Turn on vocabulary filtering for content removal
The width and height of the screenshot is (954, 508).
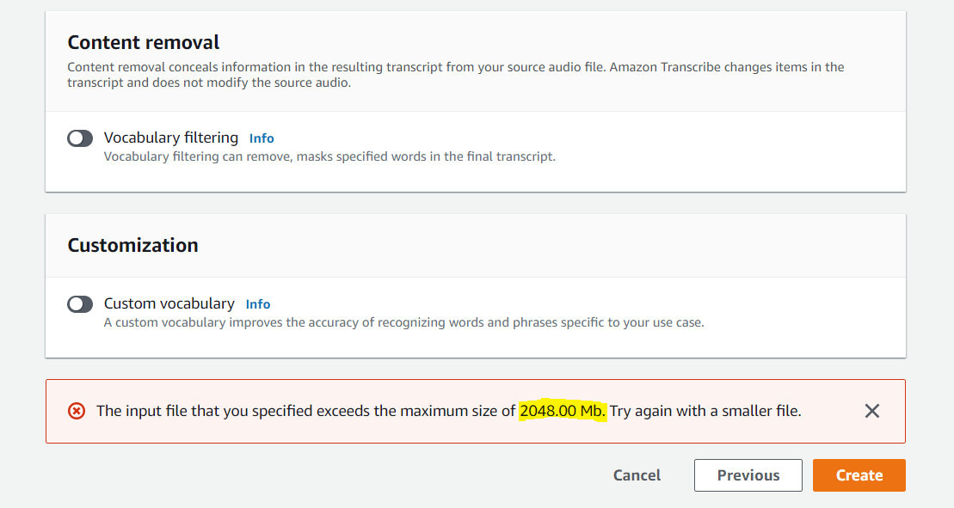tap(80, 138)
